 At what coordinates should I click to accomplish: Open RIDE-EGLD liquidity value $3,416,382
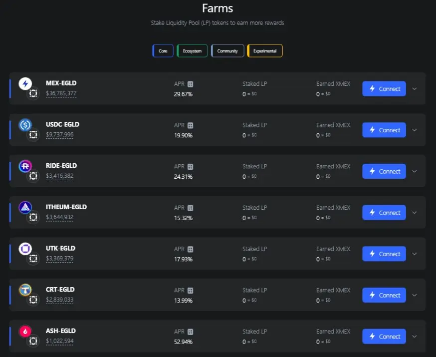pos(59,176)
